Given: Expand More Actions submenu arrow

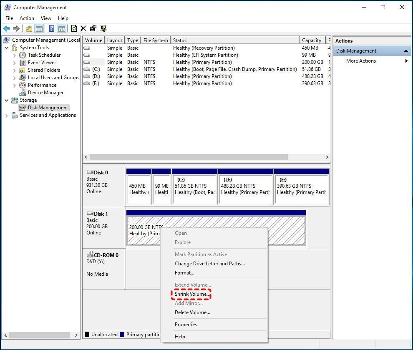Looking at the screenshot, I should click(406, 61).
